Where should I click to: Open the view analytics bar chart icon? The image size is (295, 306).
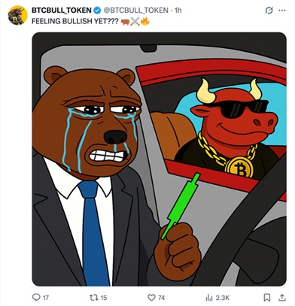[x=209, y=298]
